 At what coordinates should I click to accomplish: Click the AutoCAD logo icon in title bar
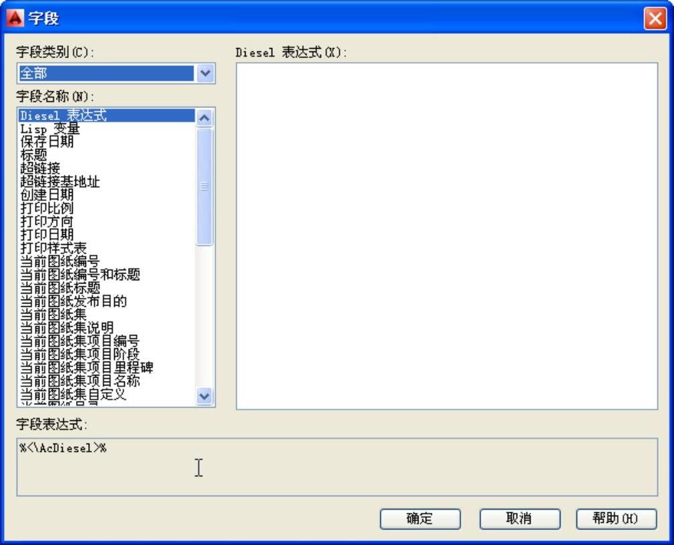point(15,18)
